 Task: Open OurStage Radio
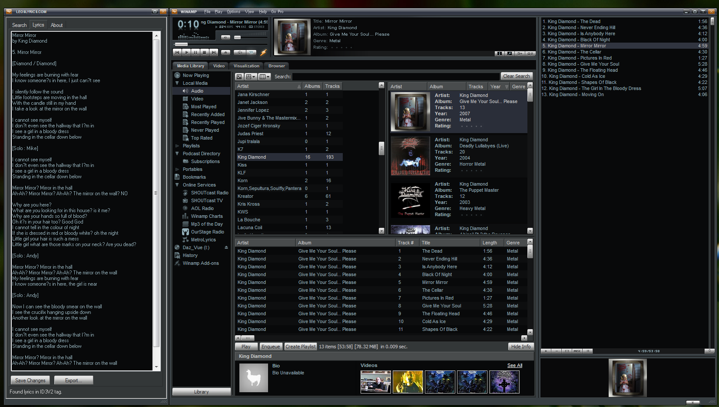[208, 232]
